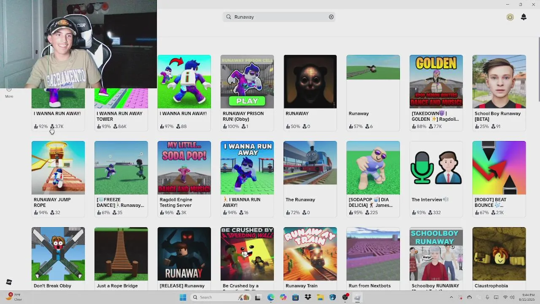Open Ragdoll Engine Testing Server thumbnail
Viewport: 540px width, 304px height.
184,168
